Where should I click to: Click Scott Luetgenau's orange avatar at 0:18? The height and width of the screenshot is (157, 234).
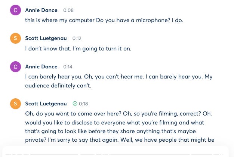[15, 104]
